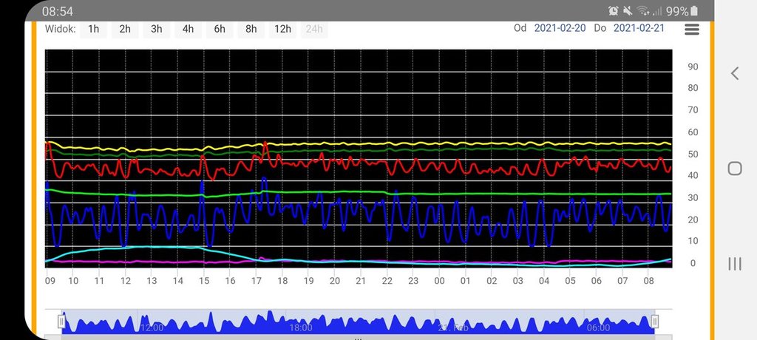
Task: Tap the Android back arrow
Action: [x=735, y=73]
